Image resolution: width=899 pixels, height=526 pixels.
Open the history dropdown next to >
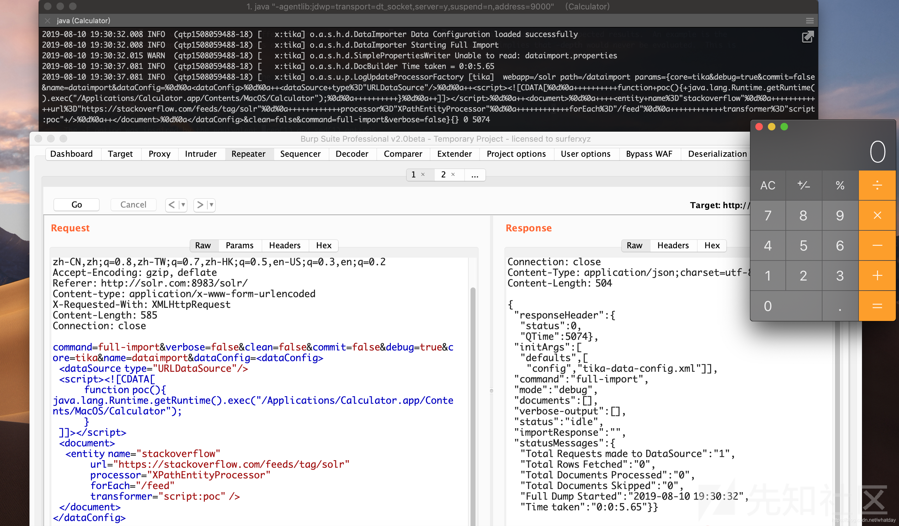coord(211,205)
